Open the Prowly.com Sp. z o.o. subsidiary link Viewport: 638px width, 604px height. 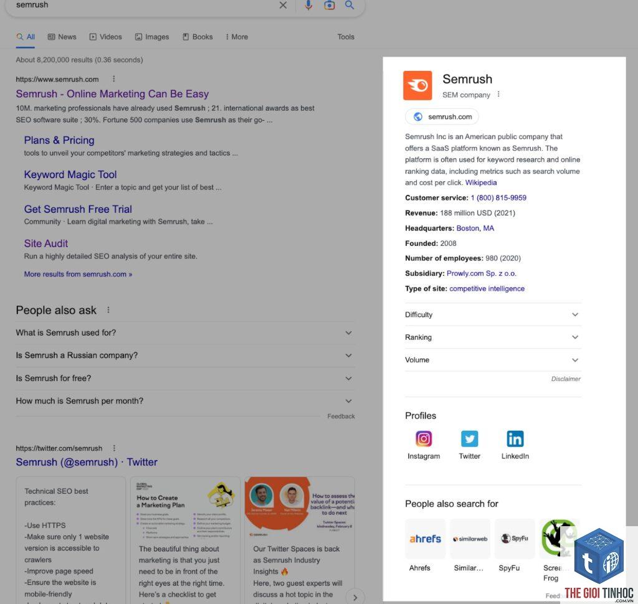pyautogui.click(x=482, y=273)
